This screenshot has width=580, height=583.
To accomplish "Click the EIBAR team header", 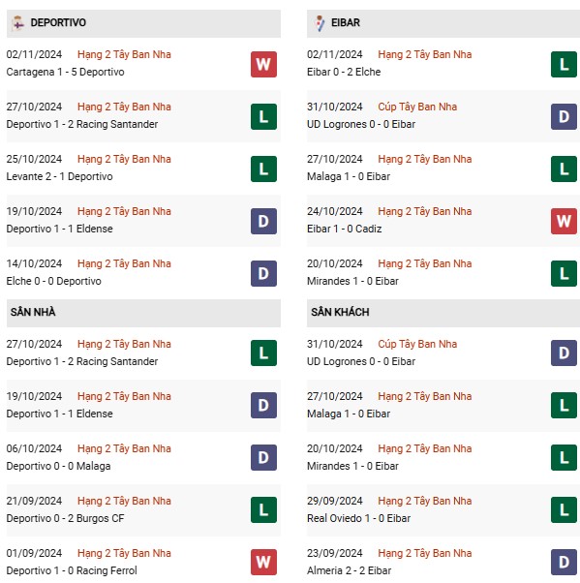I will point(443,23).
